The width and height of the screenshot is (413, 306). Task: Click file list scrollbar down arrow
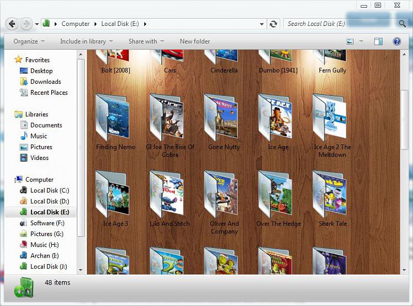point(404,270)
